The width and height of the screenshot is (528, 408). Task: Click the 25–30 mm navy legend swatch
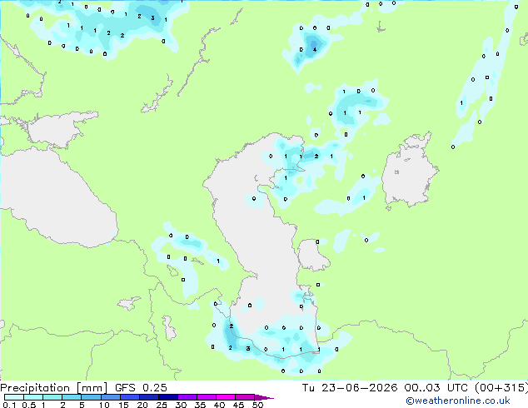168,397
